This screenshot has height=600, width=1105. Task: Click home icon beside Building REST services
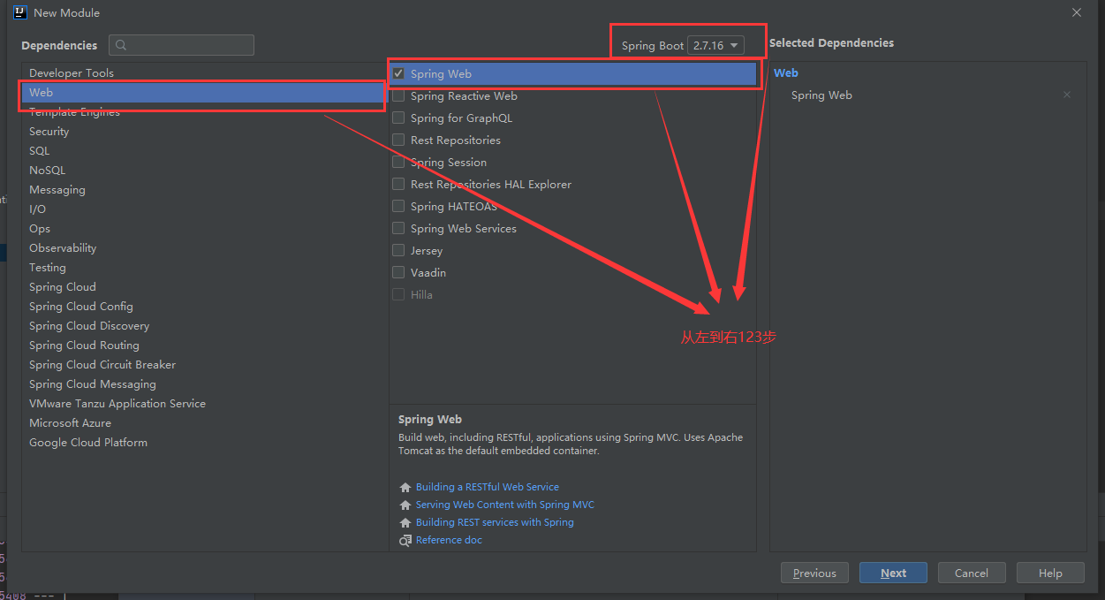[x=405, y=523]
